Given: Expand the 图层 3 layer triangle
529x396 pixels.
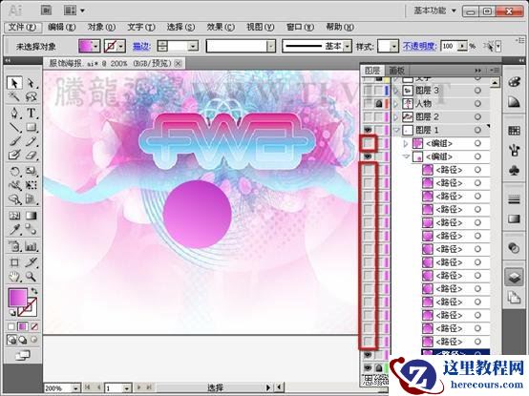Looking at the screenshot, I should (x=396, y=91).
